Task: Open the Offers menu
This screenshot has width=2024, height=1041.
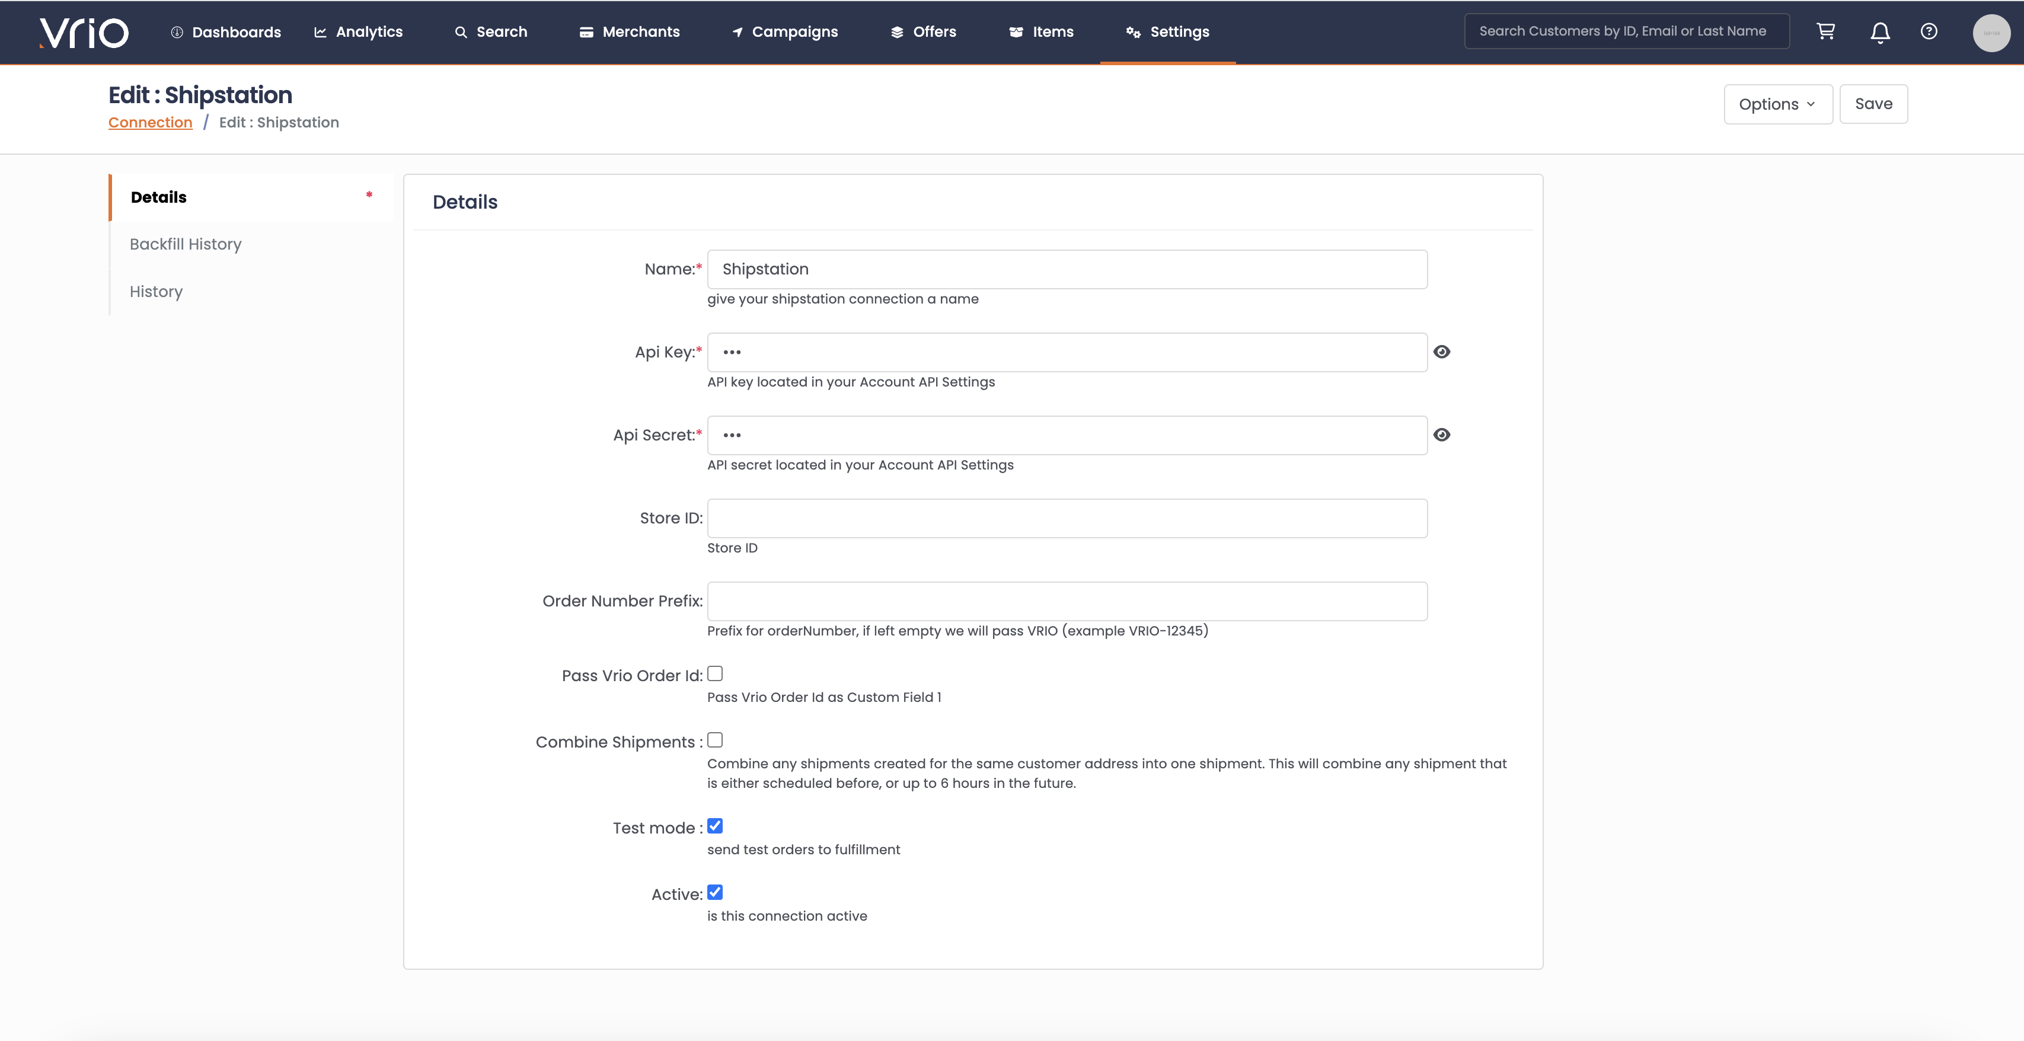Action: click(x=923, y=32)
